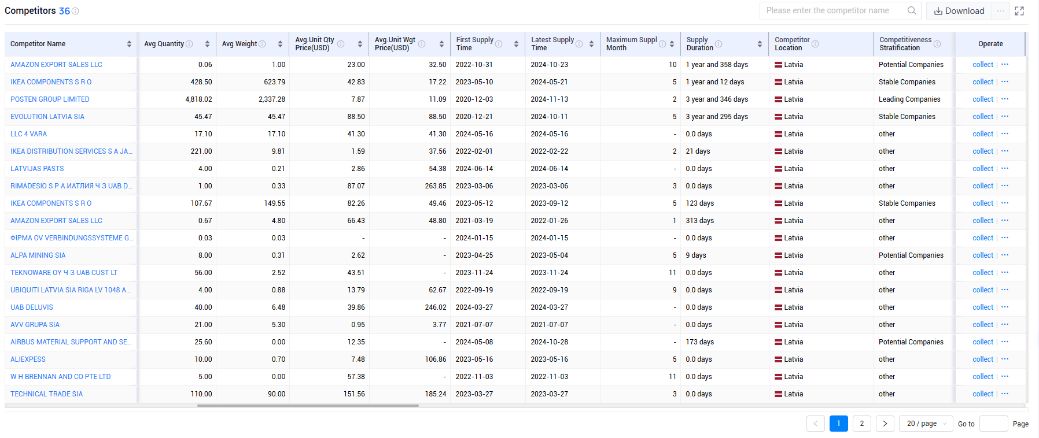Collect the AVV GRUPA SIA row
The width and height of the screenshot is (1039, 438).
pos(982,325)
